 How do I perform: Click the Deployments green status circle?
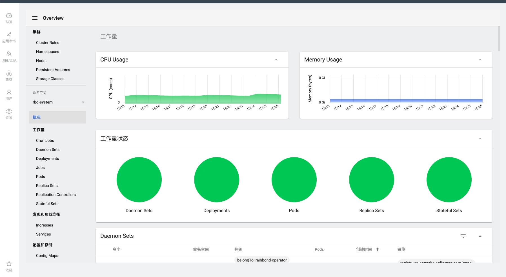(217, 180)
